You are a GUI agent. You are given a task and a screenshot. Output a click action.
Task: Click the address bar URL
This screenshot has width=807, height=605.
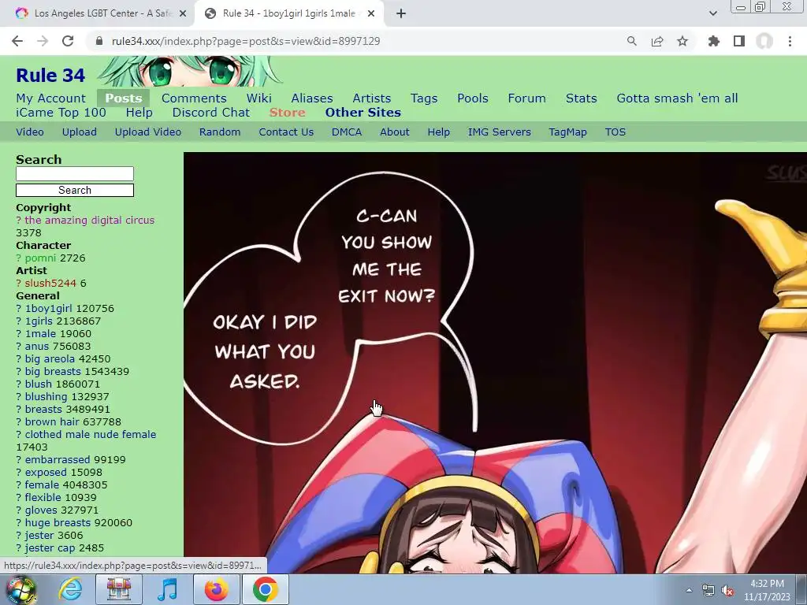coord(246,41)
